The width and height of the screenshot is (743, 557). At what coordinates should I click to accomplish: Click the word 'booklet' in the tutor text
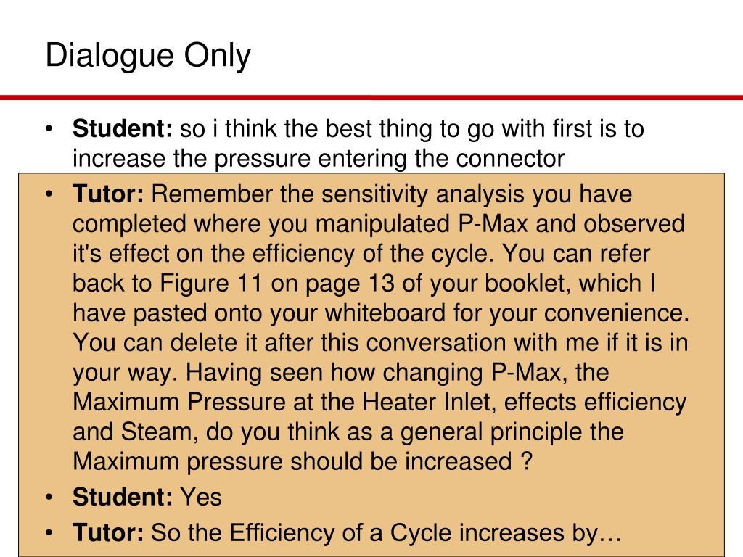(x=528, y=284)
